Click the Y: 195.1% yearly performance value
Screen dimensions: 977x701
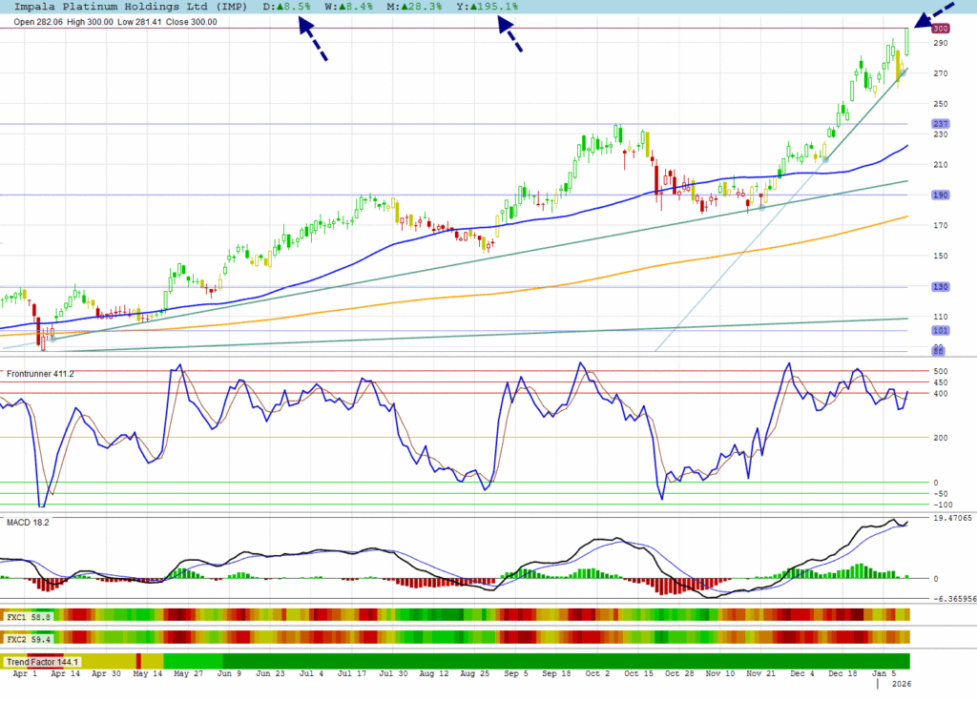(486, 7)
